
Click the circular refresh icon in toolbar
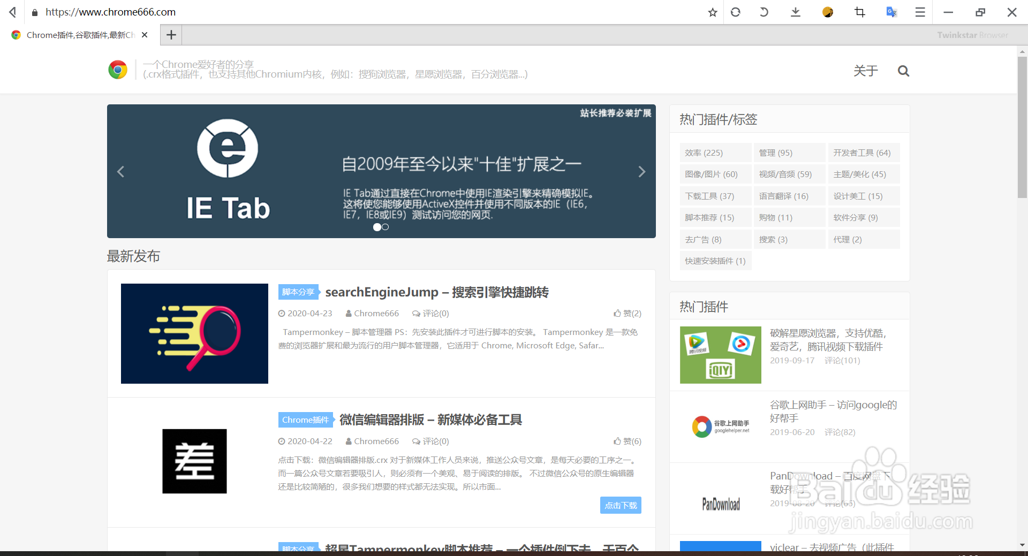[x=736, y=12]
